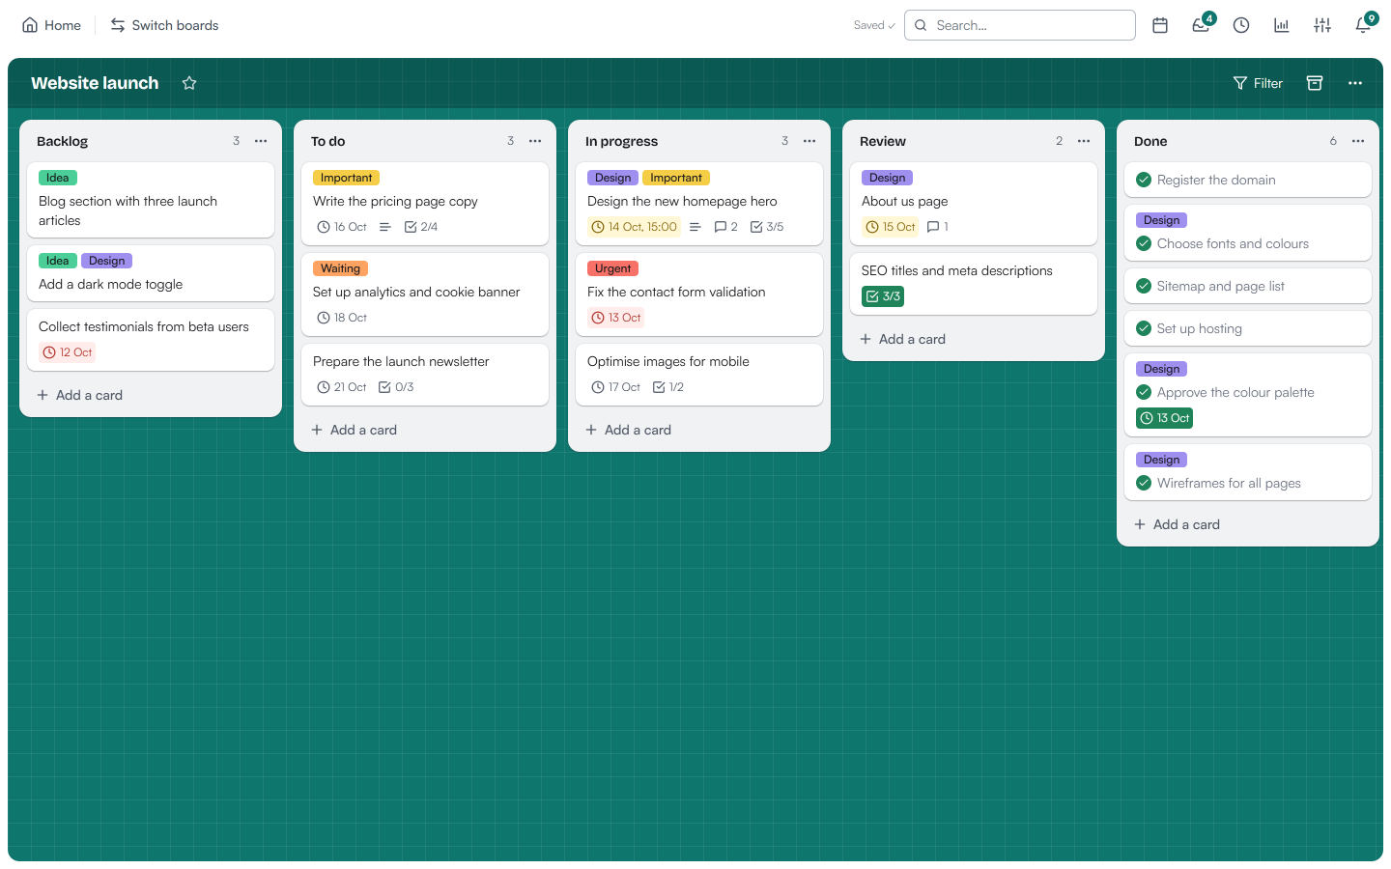Click the 0/3 checklist badge on newsletter card
This screenshot has width=1391, height=869.
click(396, 387)
